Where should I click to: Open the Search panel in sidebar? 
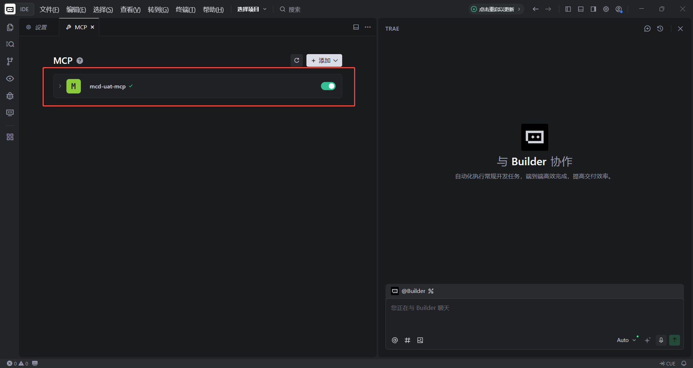(x=10, y=44)
